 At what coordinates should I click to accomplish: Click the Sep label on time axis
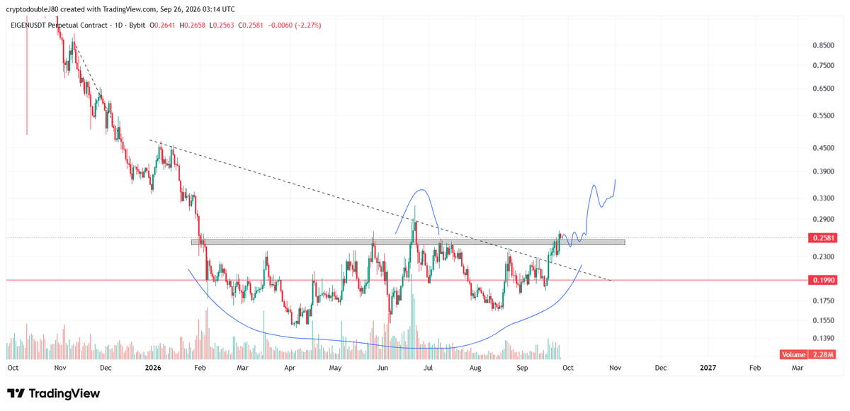pyautogui.click(x=522, y=368)
